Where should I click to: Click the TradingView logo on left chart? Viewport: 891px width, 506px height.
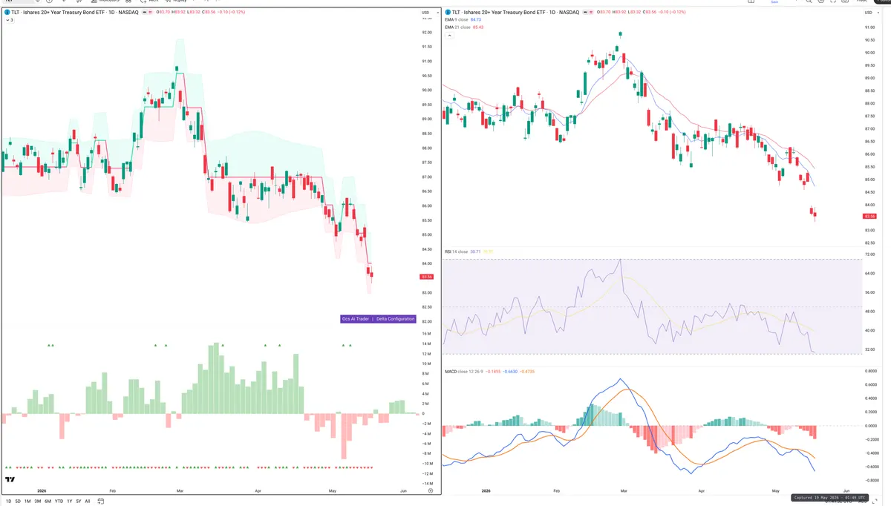coord(10,479)
